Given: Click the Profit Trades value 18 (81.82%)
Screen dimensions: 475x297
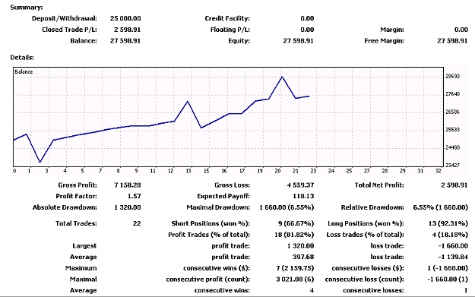Looking at the screenshot, I should click(x=294, y=235).
